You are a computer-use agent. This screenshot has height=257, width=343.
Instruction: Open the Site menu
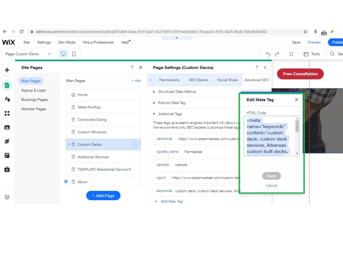tap(26, 42)
